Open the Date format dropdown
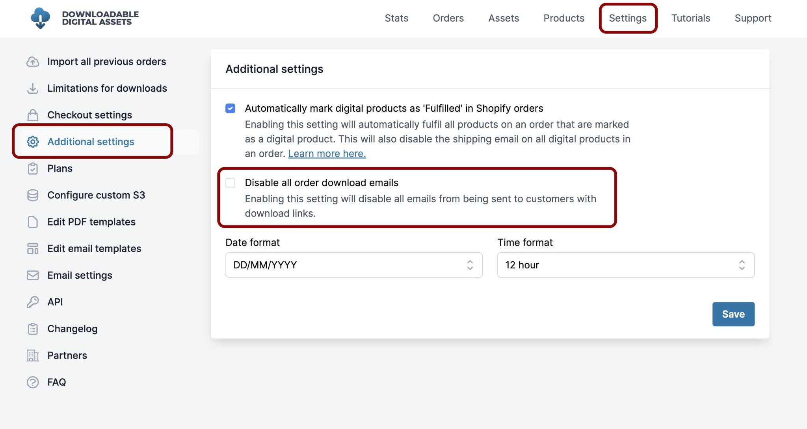Image resolution: width=807 pixels, height=429 pixels. 354,265
